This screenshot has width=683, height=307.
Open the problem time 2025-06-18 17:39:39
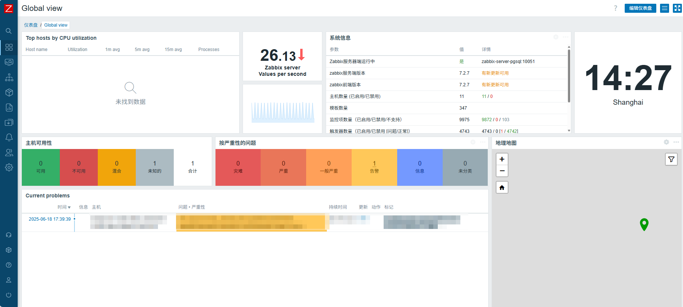(x=50, y=219)
